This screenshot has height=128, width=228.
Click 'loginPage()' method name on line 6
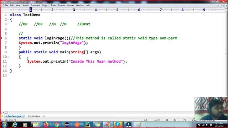coord(57,38)
